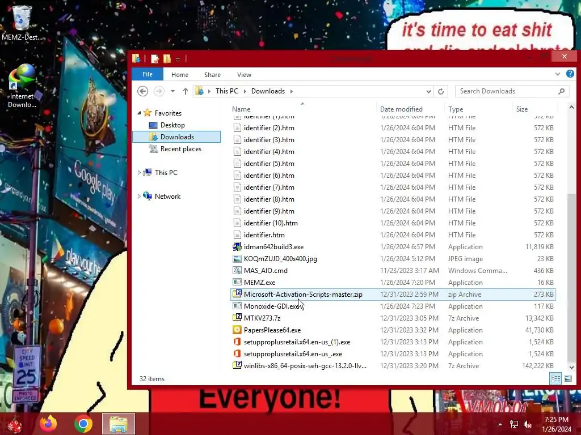Viewport: 581px width, 435px height.
Task: Open Internet Download Manager desktop shortcut
Action: pos(22,86)
